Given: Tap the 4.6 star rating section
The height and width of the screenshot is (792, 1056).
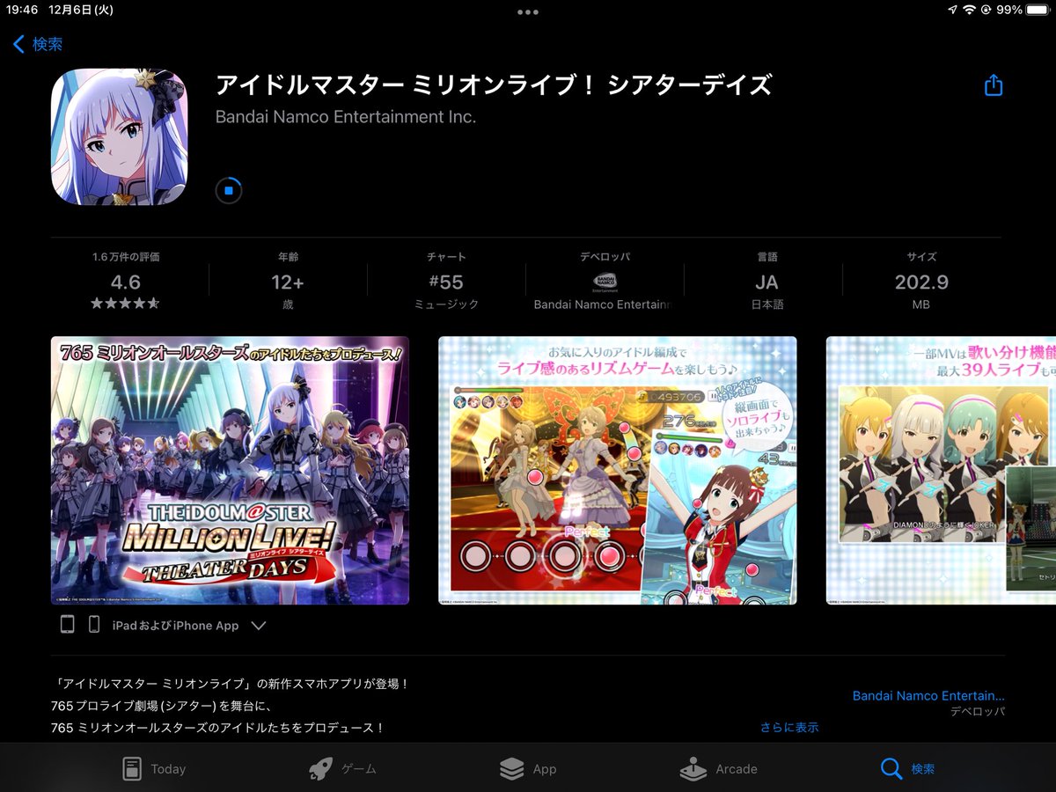Looking at the screenshot, I should coord(126,282).
